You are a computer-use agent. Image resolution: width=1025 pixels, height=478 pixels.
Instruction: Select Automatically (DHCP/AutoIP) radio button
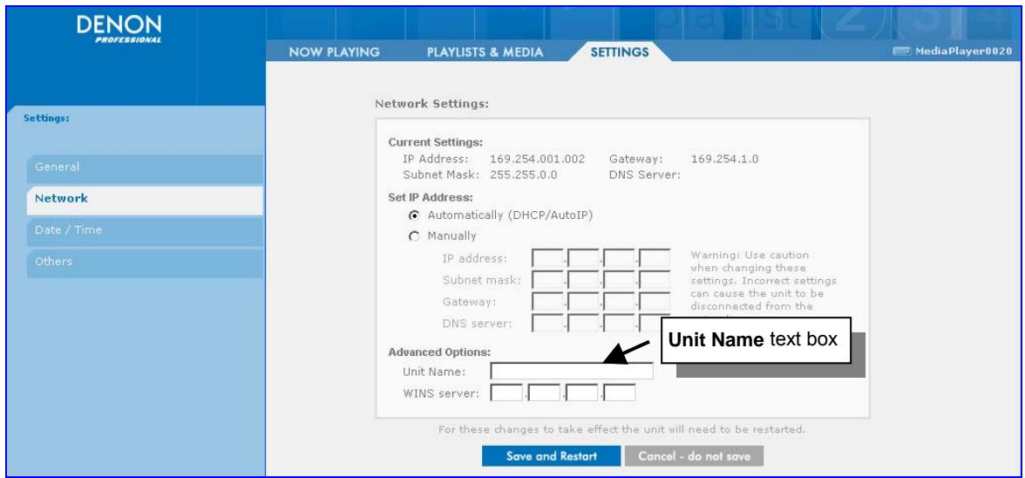(413, 215)
